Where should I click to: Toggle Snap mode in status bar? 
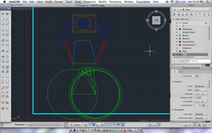(90, 125)
